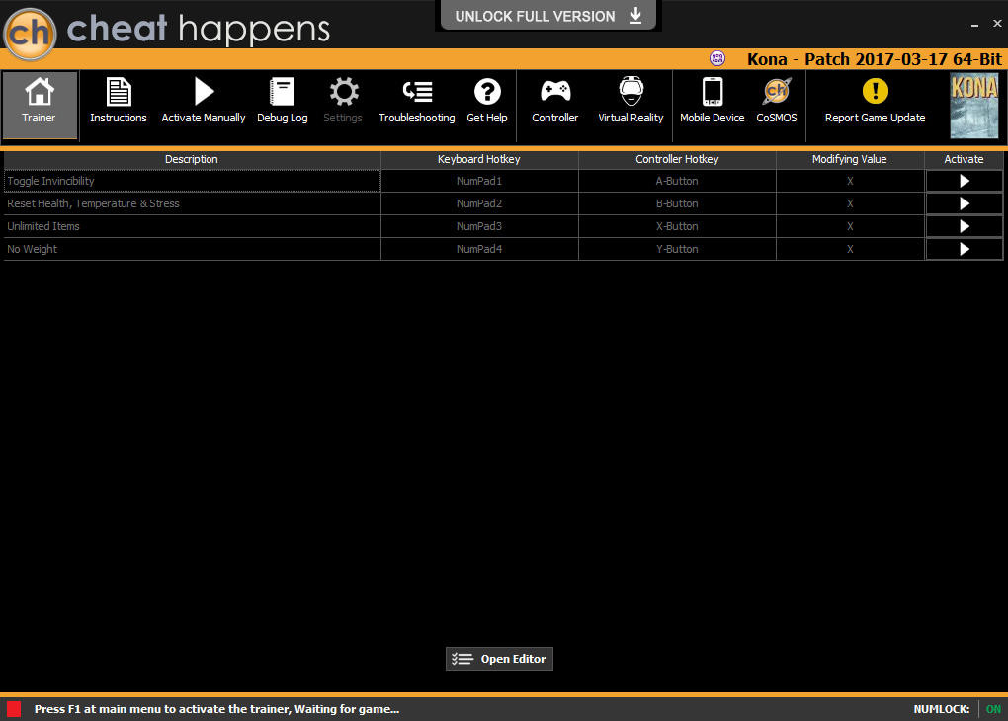This screenshot has height=721, width=1008.
Task: Select Reset Health, Temperature & Stress text
Action: click(93, 203)
